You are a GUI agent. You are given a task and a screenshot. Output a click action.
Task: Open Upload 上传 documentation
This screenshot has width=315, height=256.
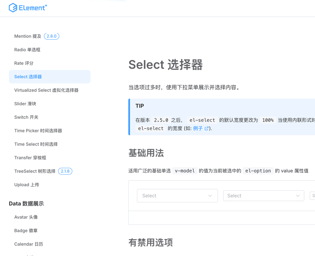coord(26,185)
